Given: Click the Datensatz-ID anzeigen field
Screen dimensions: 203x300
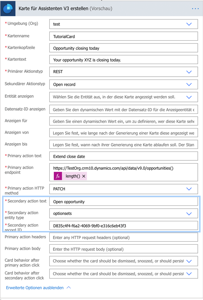Looking at the screenshot, I should coord(124,110).
